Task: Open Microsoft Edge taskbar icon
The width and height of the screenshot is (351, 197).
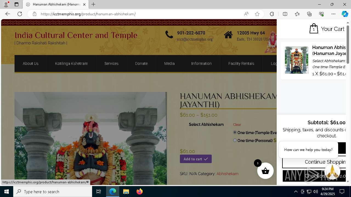Action: click(113, 192)
